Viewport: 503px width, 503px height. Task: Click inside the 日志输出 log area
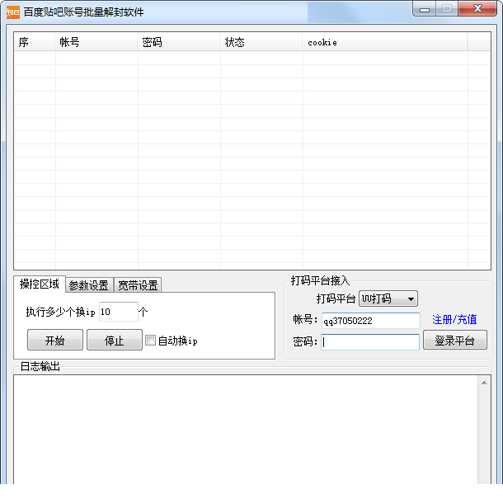(246, 430)
